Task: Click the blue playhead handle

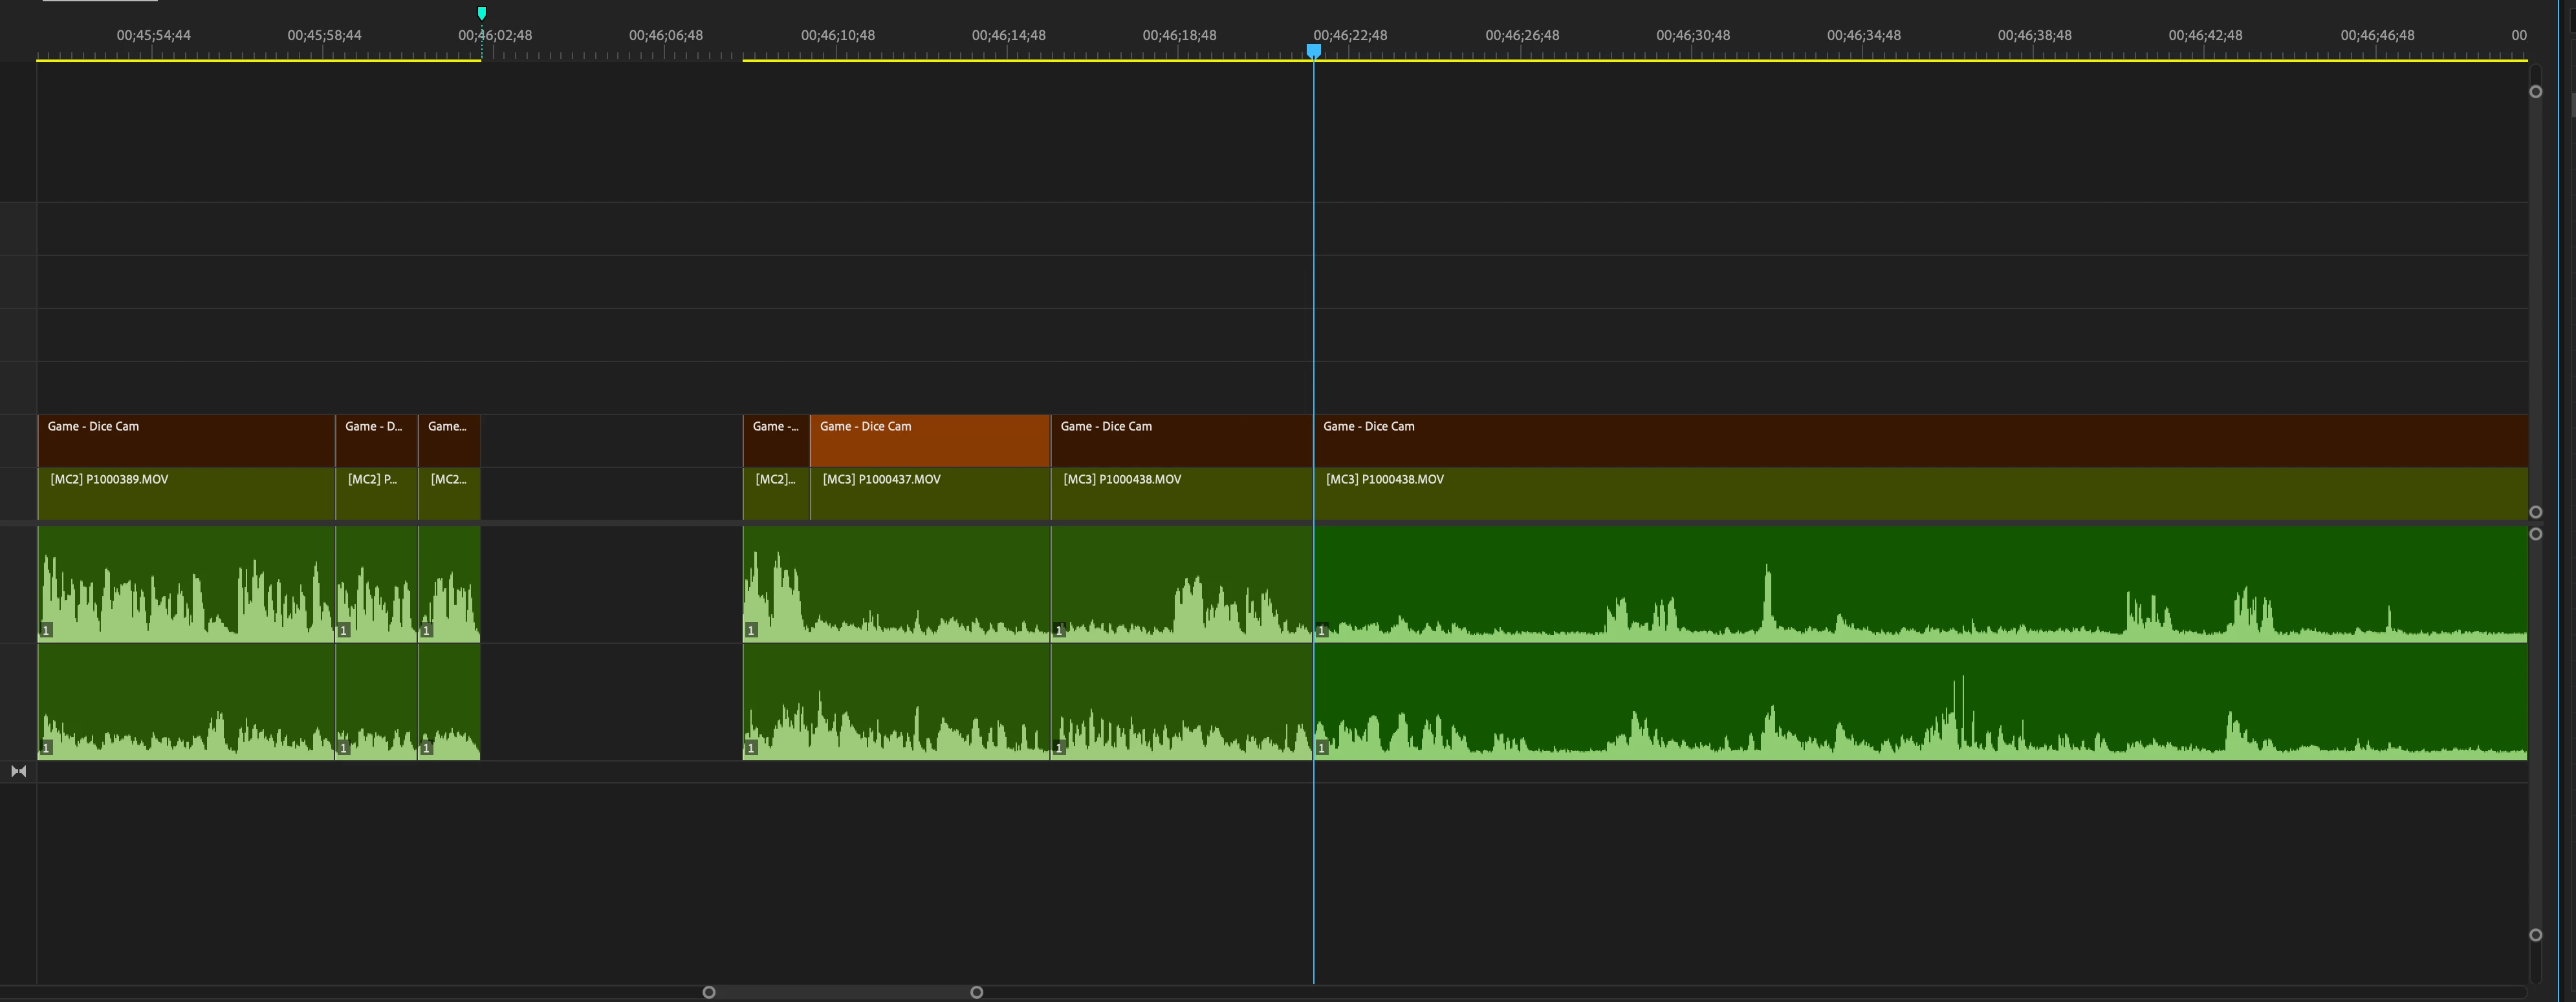Action: (x=1314, y=49)
